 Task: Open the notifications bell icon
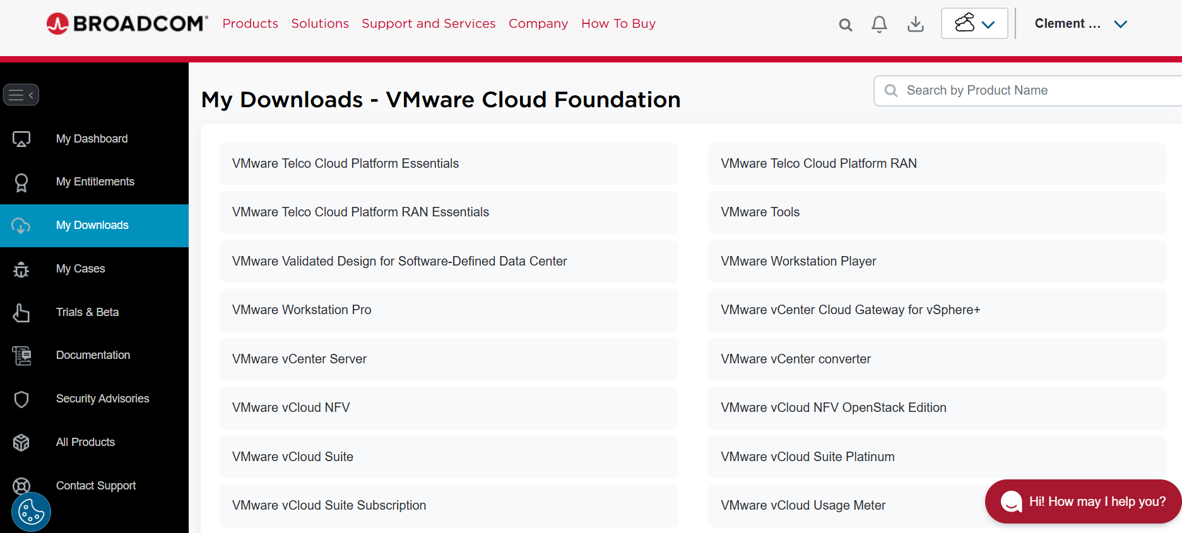pos(879,25)
